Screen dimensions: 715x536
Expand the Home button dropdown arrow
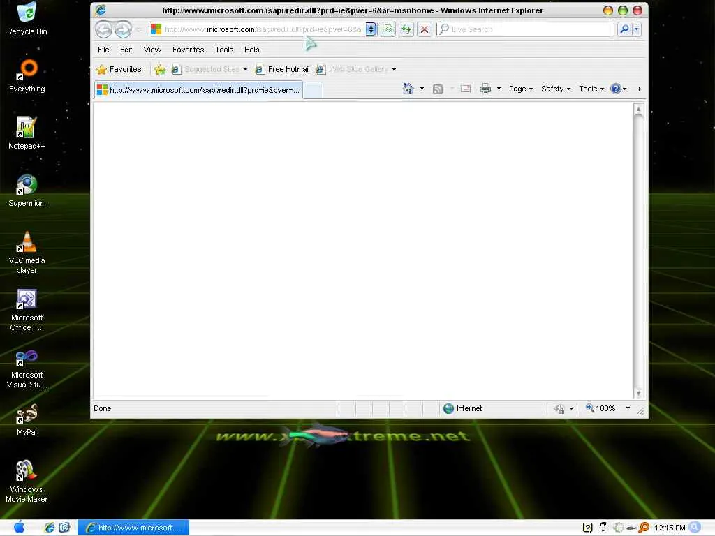pyautogui.click(x=422, y=89)
